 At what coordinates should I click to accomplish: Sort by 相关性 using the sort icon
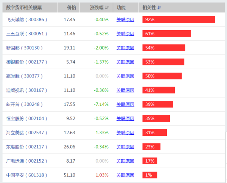159,8
